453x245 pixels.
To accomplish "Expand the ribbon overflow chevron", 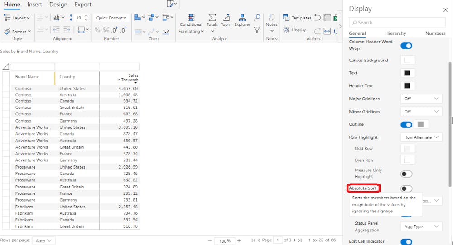I will pyautogui.click(x=340, y=26).
